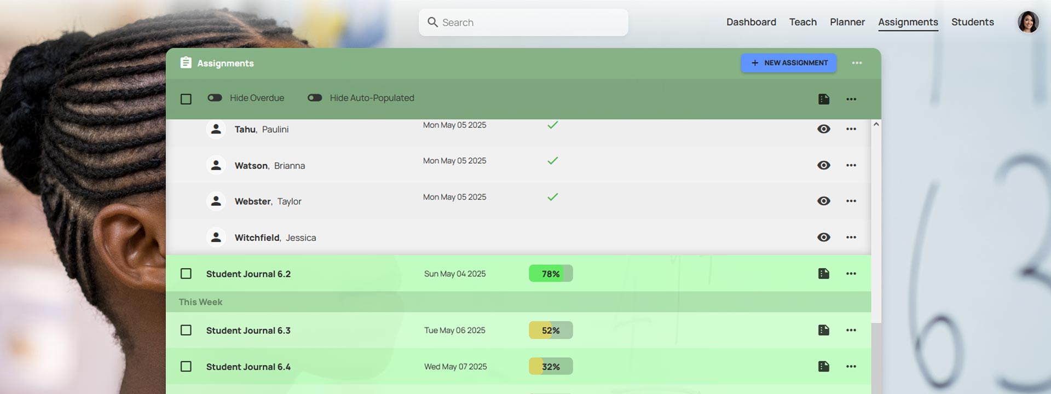
Task: Click date 'Sun May 04 2025'
Action: coord(455,274)
